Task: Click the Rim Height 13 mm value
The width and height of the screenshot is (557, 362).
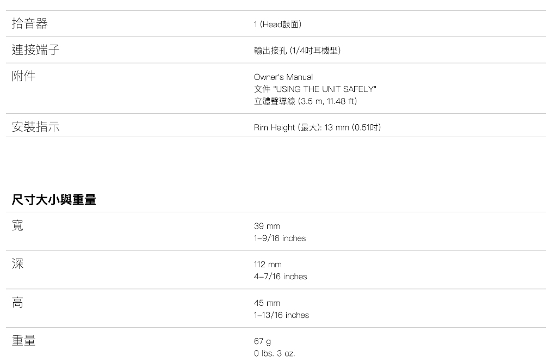Action: click(x=317, y=127)
